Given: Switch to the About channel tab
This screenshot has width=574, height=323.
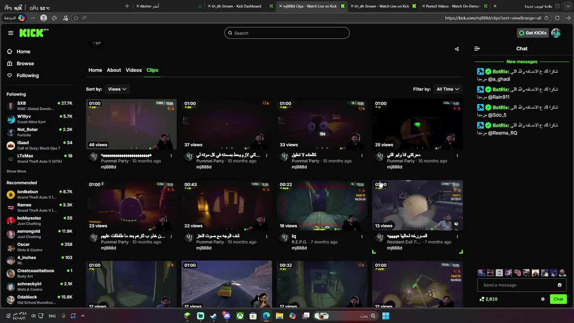Looking at the screenshot, I should [114, 70].
